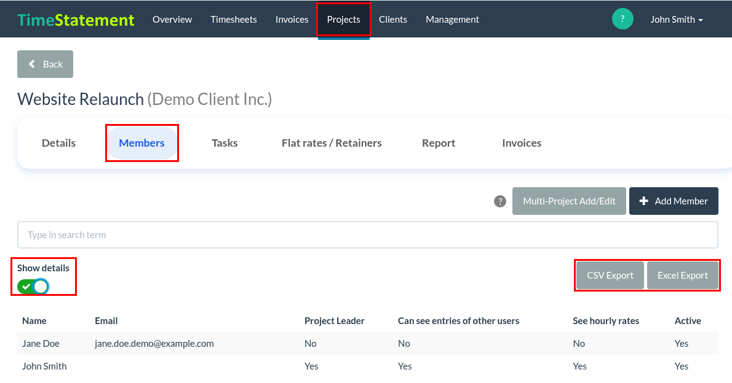Click the Add Member button
732x383 pixels.
(674, 201)
